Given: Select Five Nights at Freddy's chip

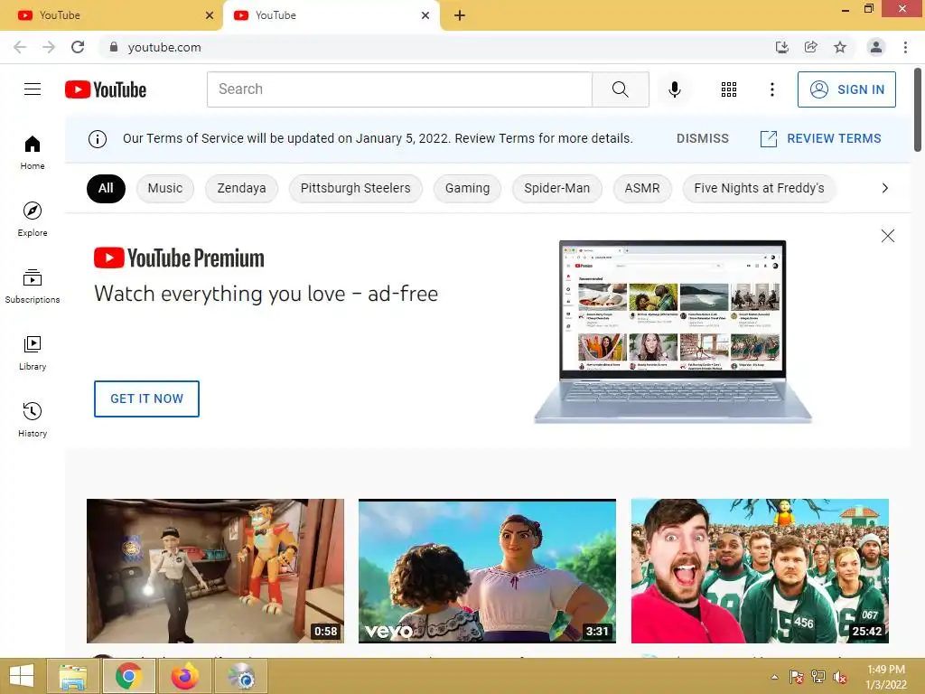Looking at the screenshot, I should [759, 188].
